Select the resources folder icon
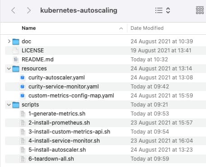This screenshot has height=167, width=206. click(16, 69)
